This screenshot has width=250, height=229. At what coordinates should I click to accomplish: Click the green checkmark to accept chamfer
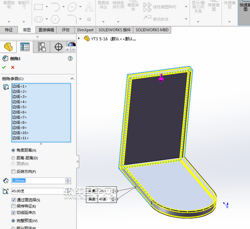point(4,67)
